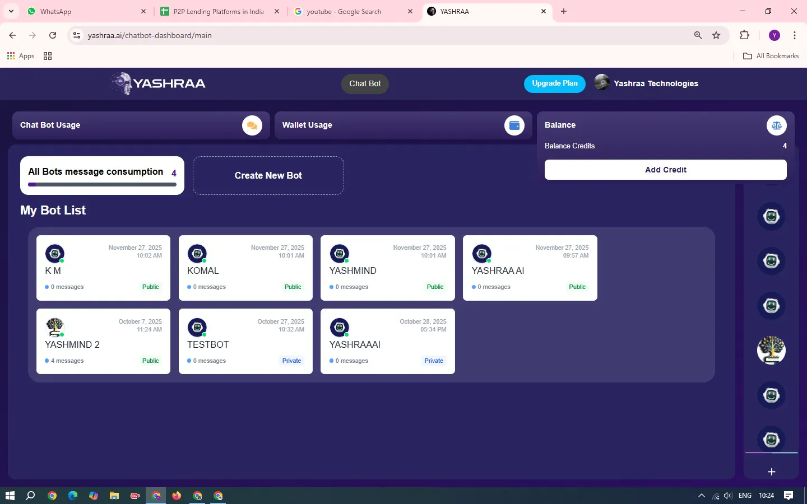Open Microsoft Edge from the taskbar

coord(73,496)
